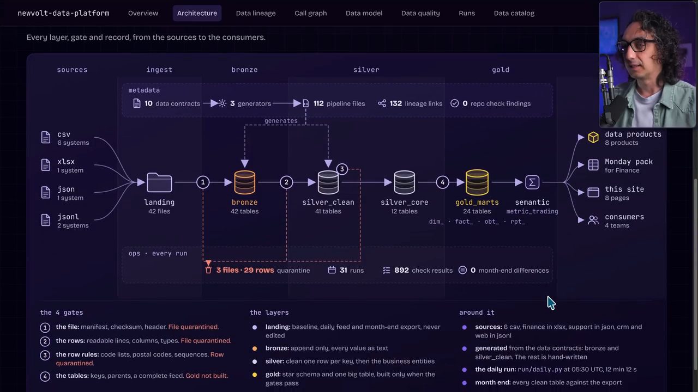Click the data contracts document icon
Screen dimensions: 698x392
[137, 103]
